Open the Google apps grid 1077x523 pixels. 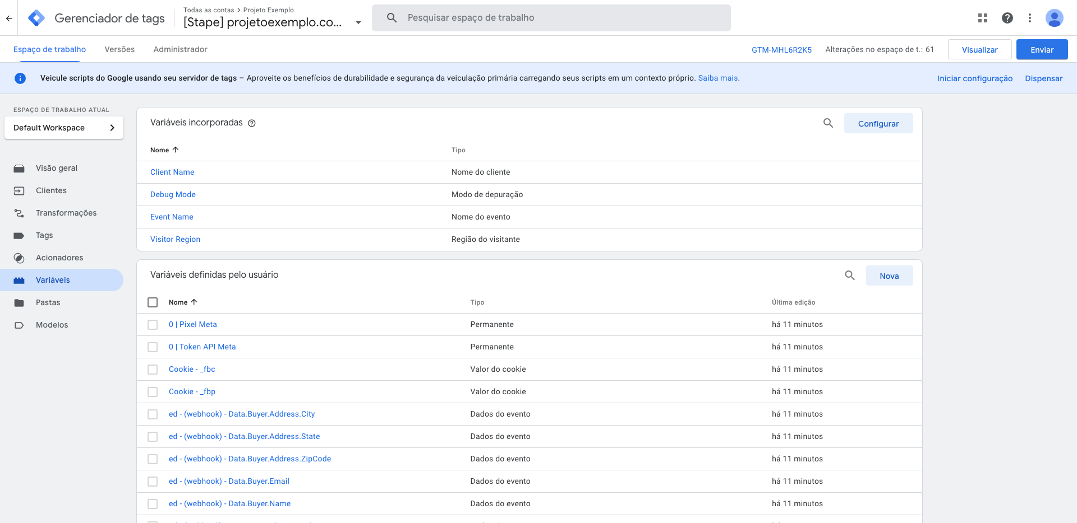tap(982, 18)
